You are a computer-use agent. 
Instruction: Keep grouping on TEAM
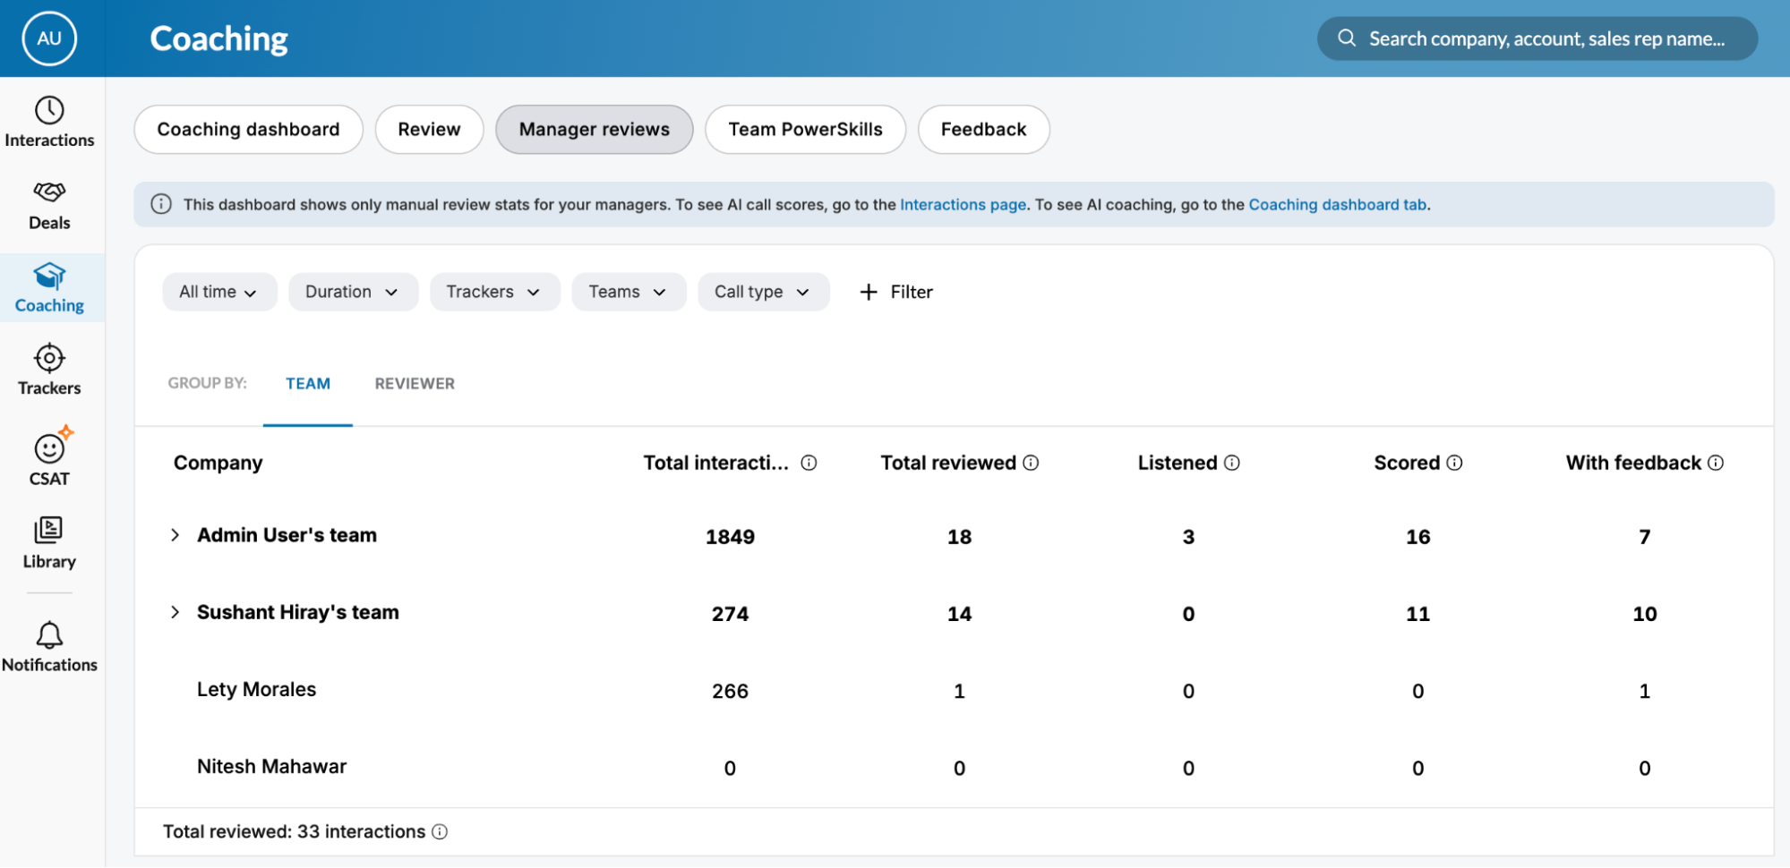coord(308,383)
